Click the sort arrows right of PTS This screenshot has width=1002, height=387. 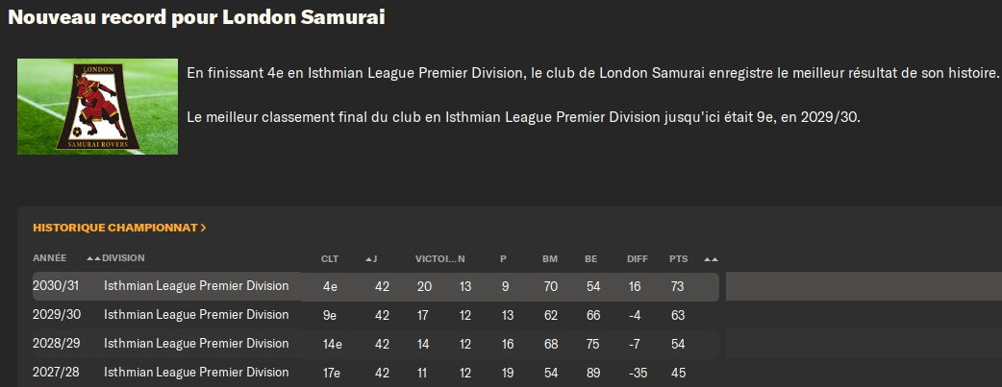click(711, 258)
